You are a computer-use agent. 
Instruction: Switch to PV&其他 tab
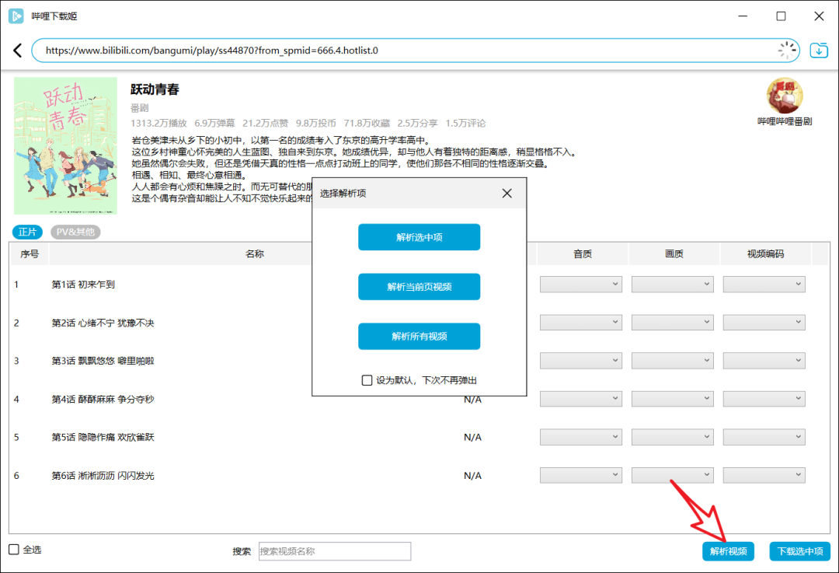pyautogui.click(x=75, y=232)
